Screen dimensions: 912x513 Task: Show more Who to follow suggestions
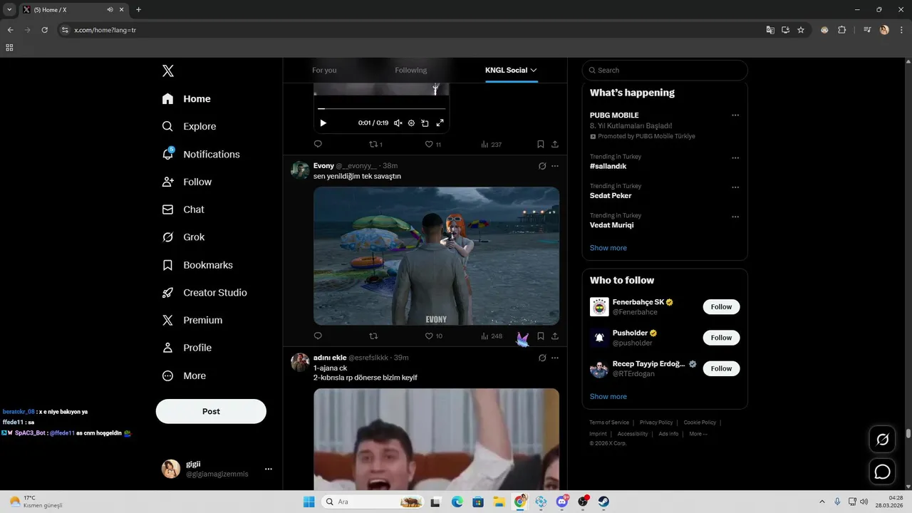[608, 396]
